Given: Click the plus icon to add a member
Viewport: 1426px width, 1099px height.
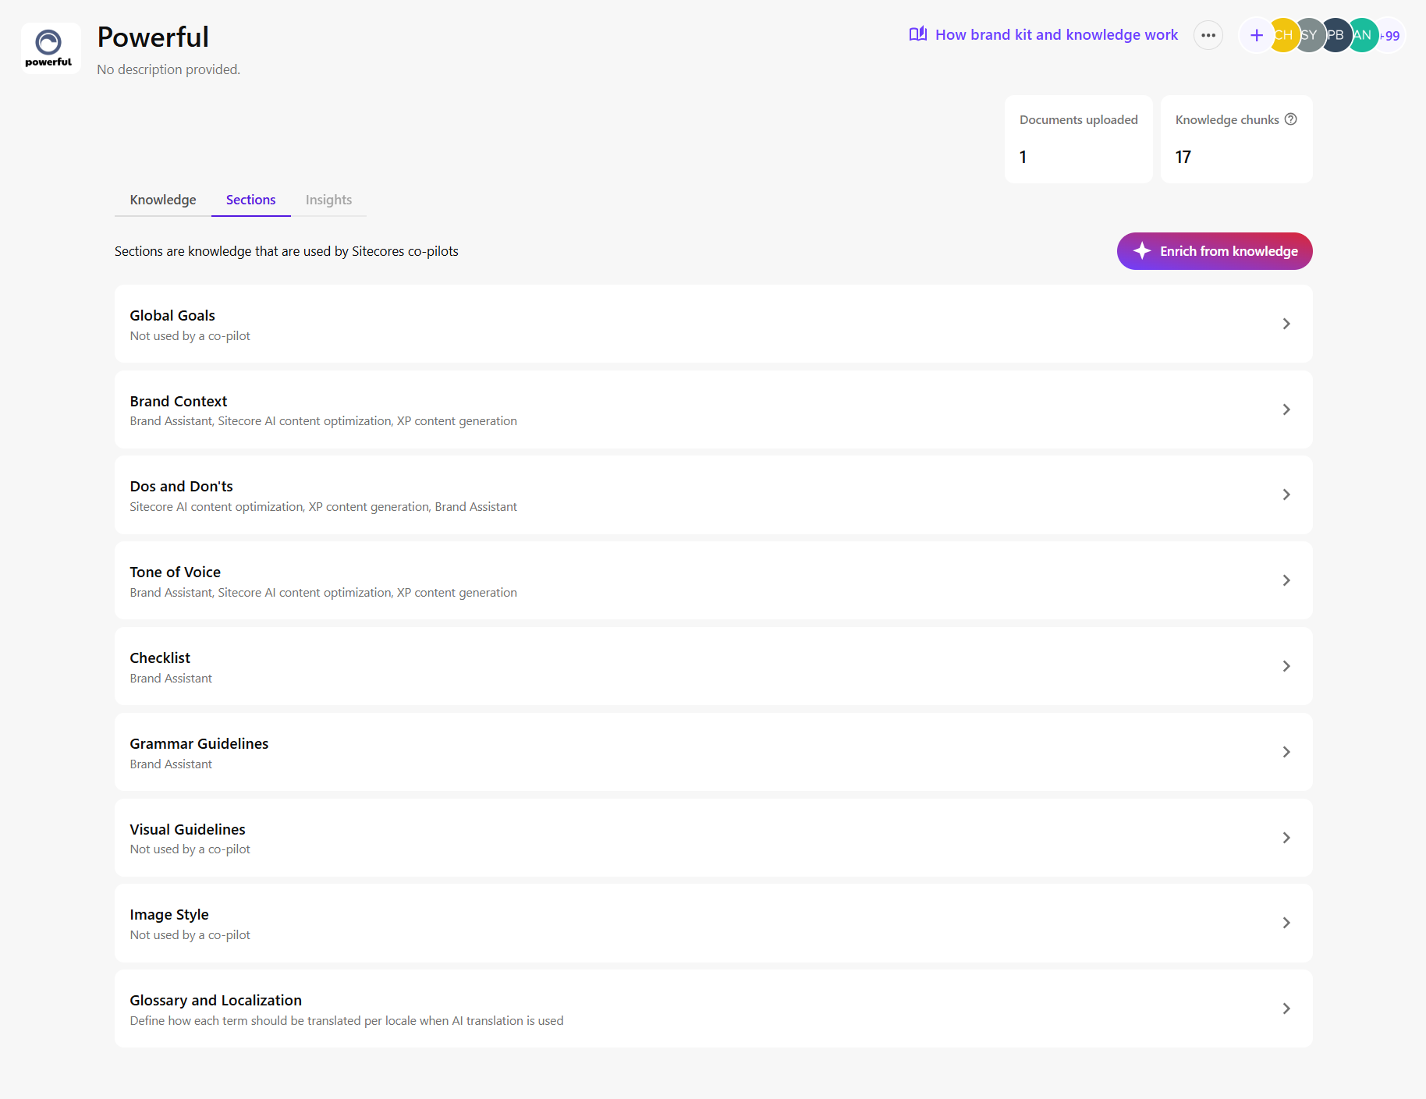Looking at the screenshot, I should coord(1256,35).
